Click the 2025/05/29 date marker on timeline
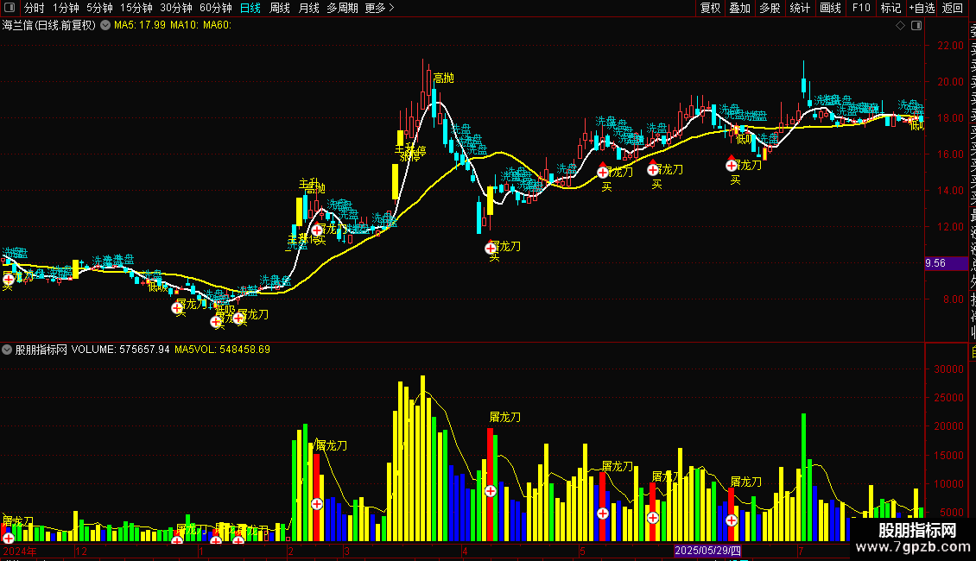Image resolution: width=976 pixels, height=561 pixels. click(x=707, y=551)
